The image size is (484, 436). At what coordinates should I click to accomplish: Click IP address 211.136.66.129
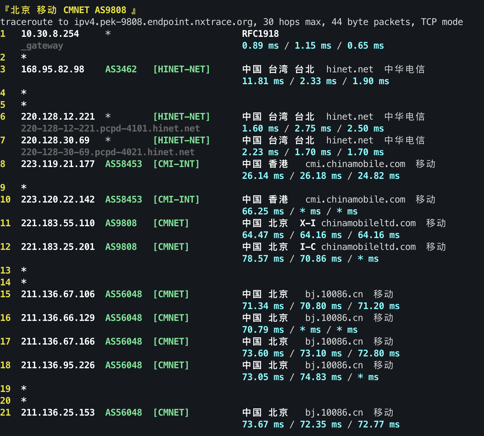click(58, 318)
